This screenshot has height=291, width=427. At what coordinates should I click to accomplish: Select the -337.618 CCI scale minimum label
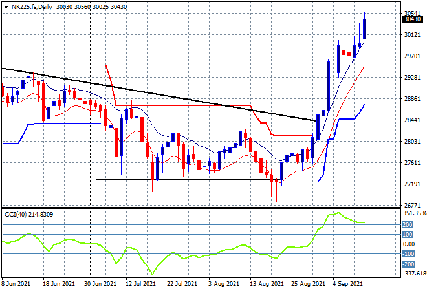414,273
